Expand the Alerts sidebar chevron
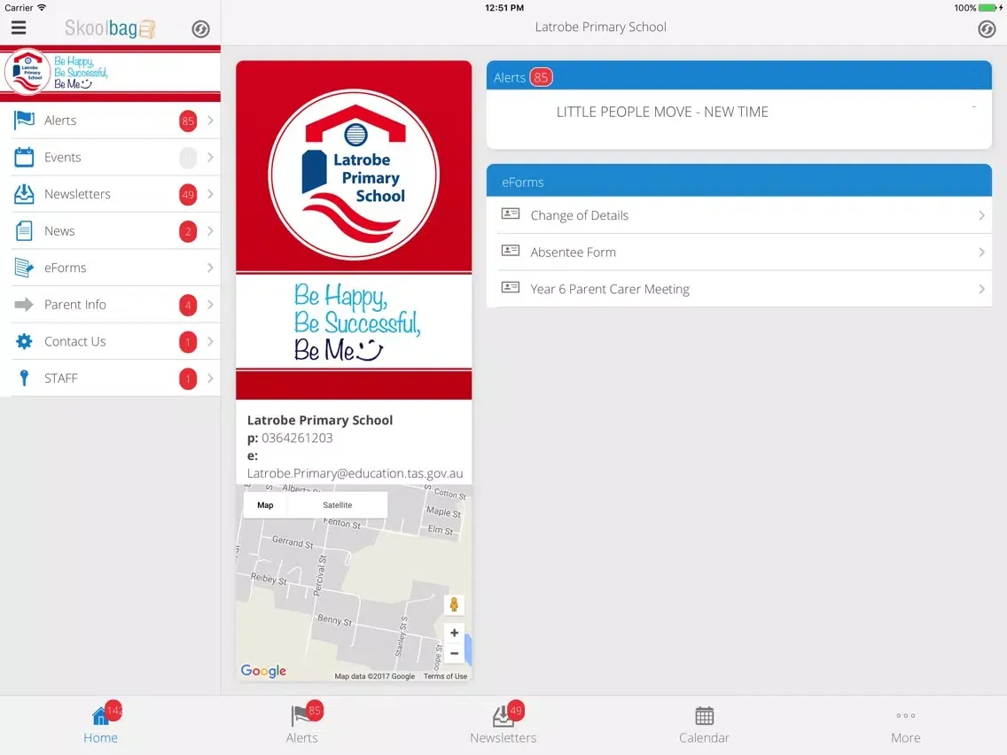 coord(210,120)
